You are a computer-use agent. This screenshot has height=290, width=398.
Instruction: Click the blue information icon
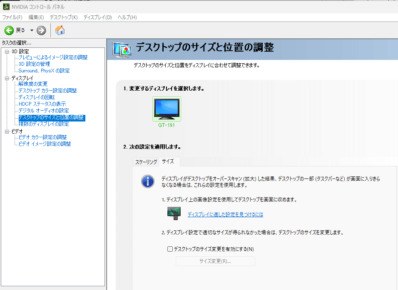148,181
